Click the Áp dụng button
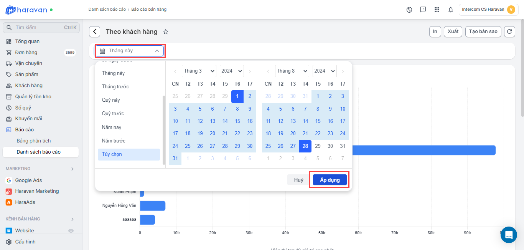Viewport: 524px width, 250px height. 330,180
